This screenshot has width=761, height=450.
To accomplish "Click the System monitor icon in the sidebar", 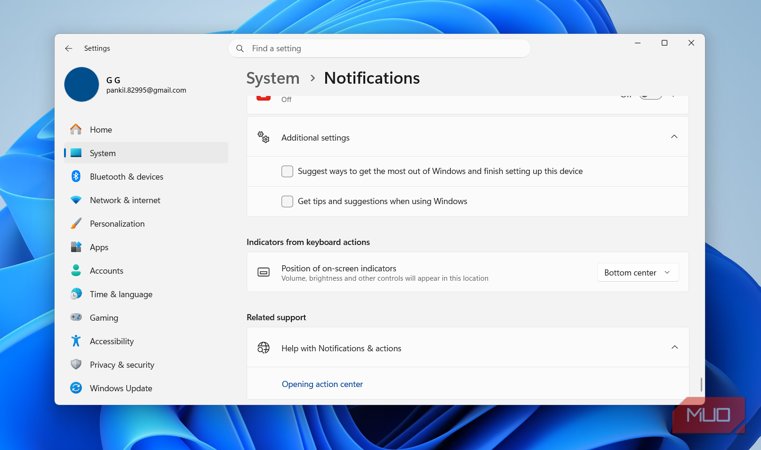I will (x=76, y=153).
